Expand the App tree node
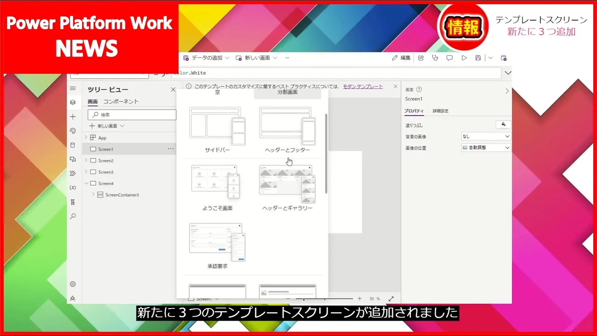This screenshot has width=597, height=336. [x=86, y=138]
